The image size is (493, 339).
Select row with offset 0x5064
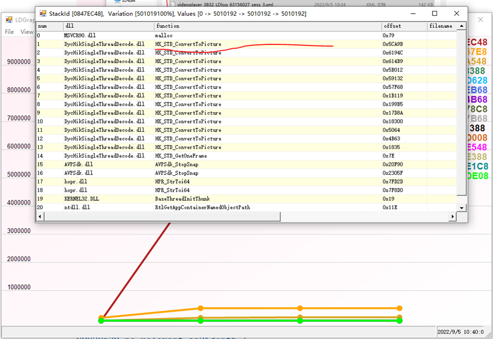coord(246,130)
